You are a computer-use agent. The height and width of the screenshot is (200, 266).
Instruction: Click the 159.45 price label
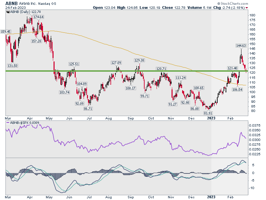[x=5, y=32]
